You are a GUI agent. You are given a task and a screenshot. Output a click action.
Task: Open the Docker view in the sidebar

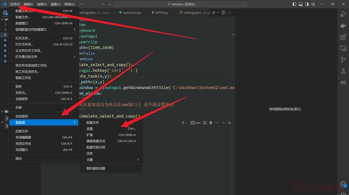coord(343,25)
